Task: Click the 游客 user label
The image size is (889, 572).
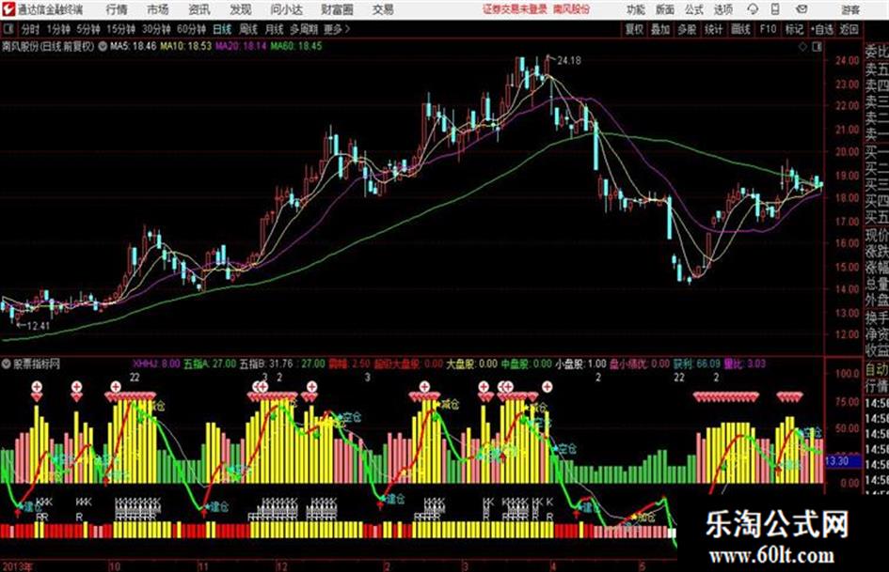Action: point(850,9)
